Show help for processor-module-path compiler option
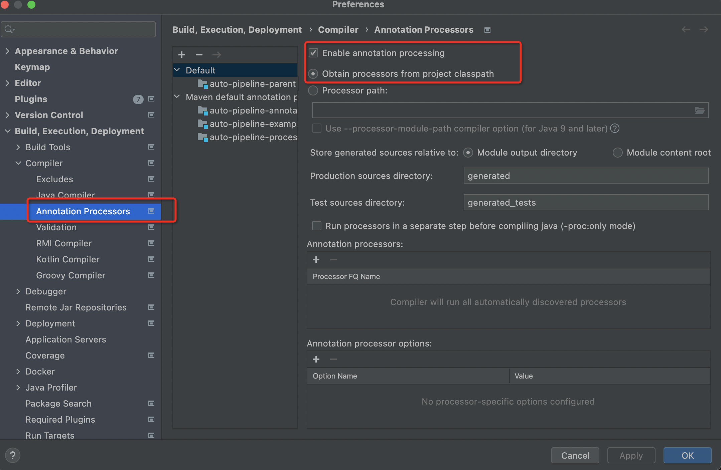This screenshot has width=721, height=470. point(615,128)
